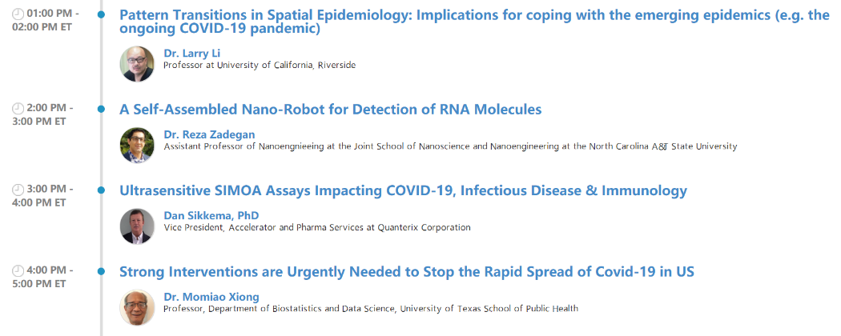This screenshot has width=841, height=336.
Task: Open Self-Assembled Nano-Robot session title
Action: pos(330,110)
